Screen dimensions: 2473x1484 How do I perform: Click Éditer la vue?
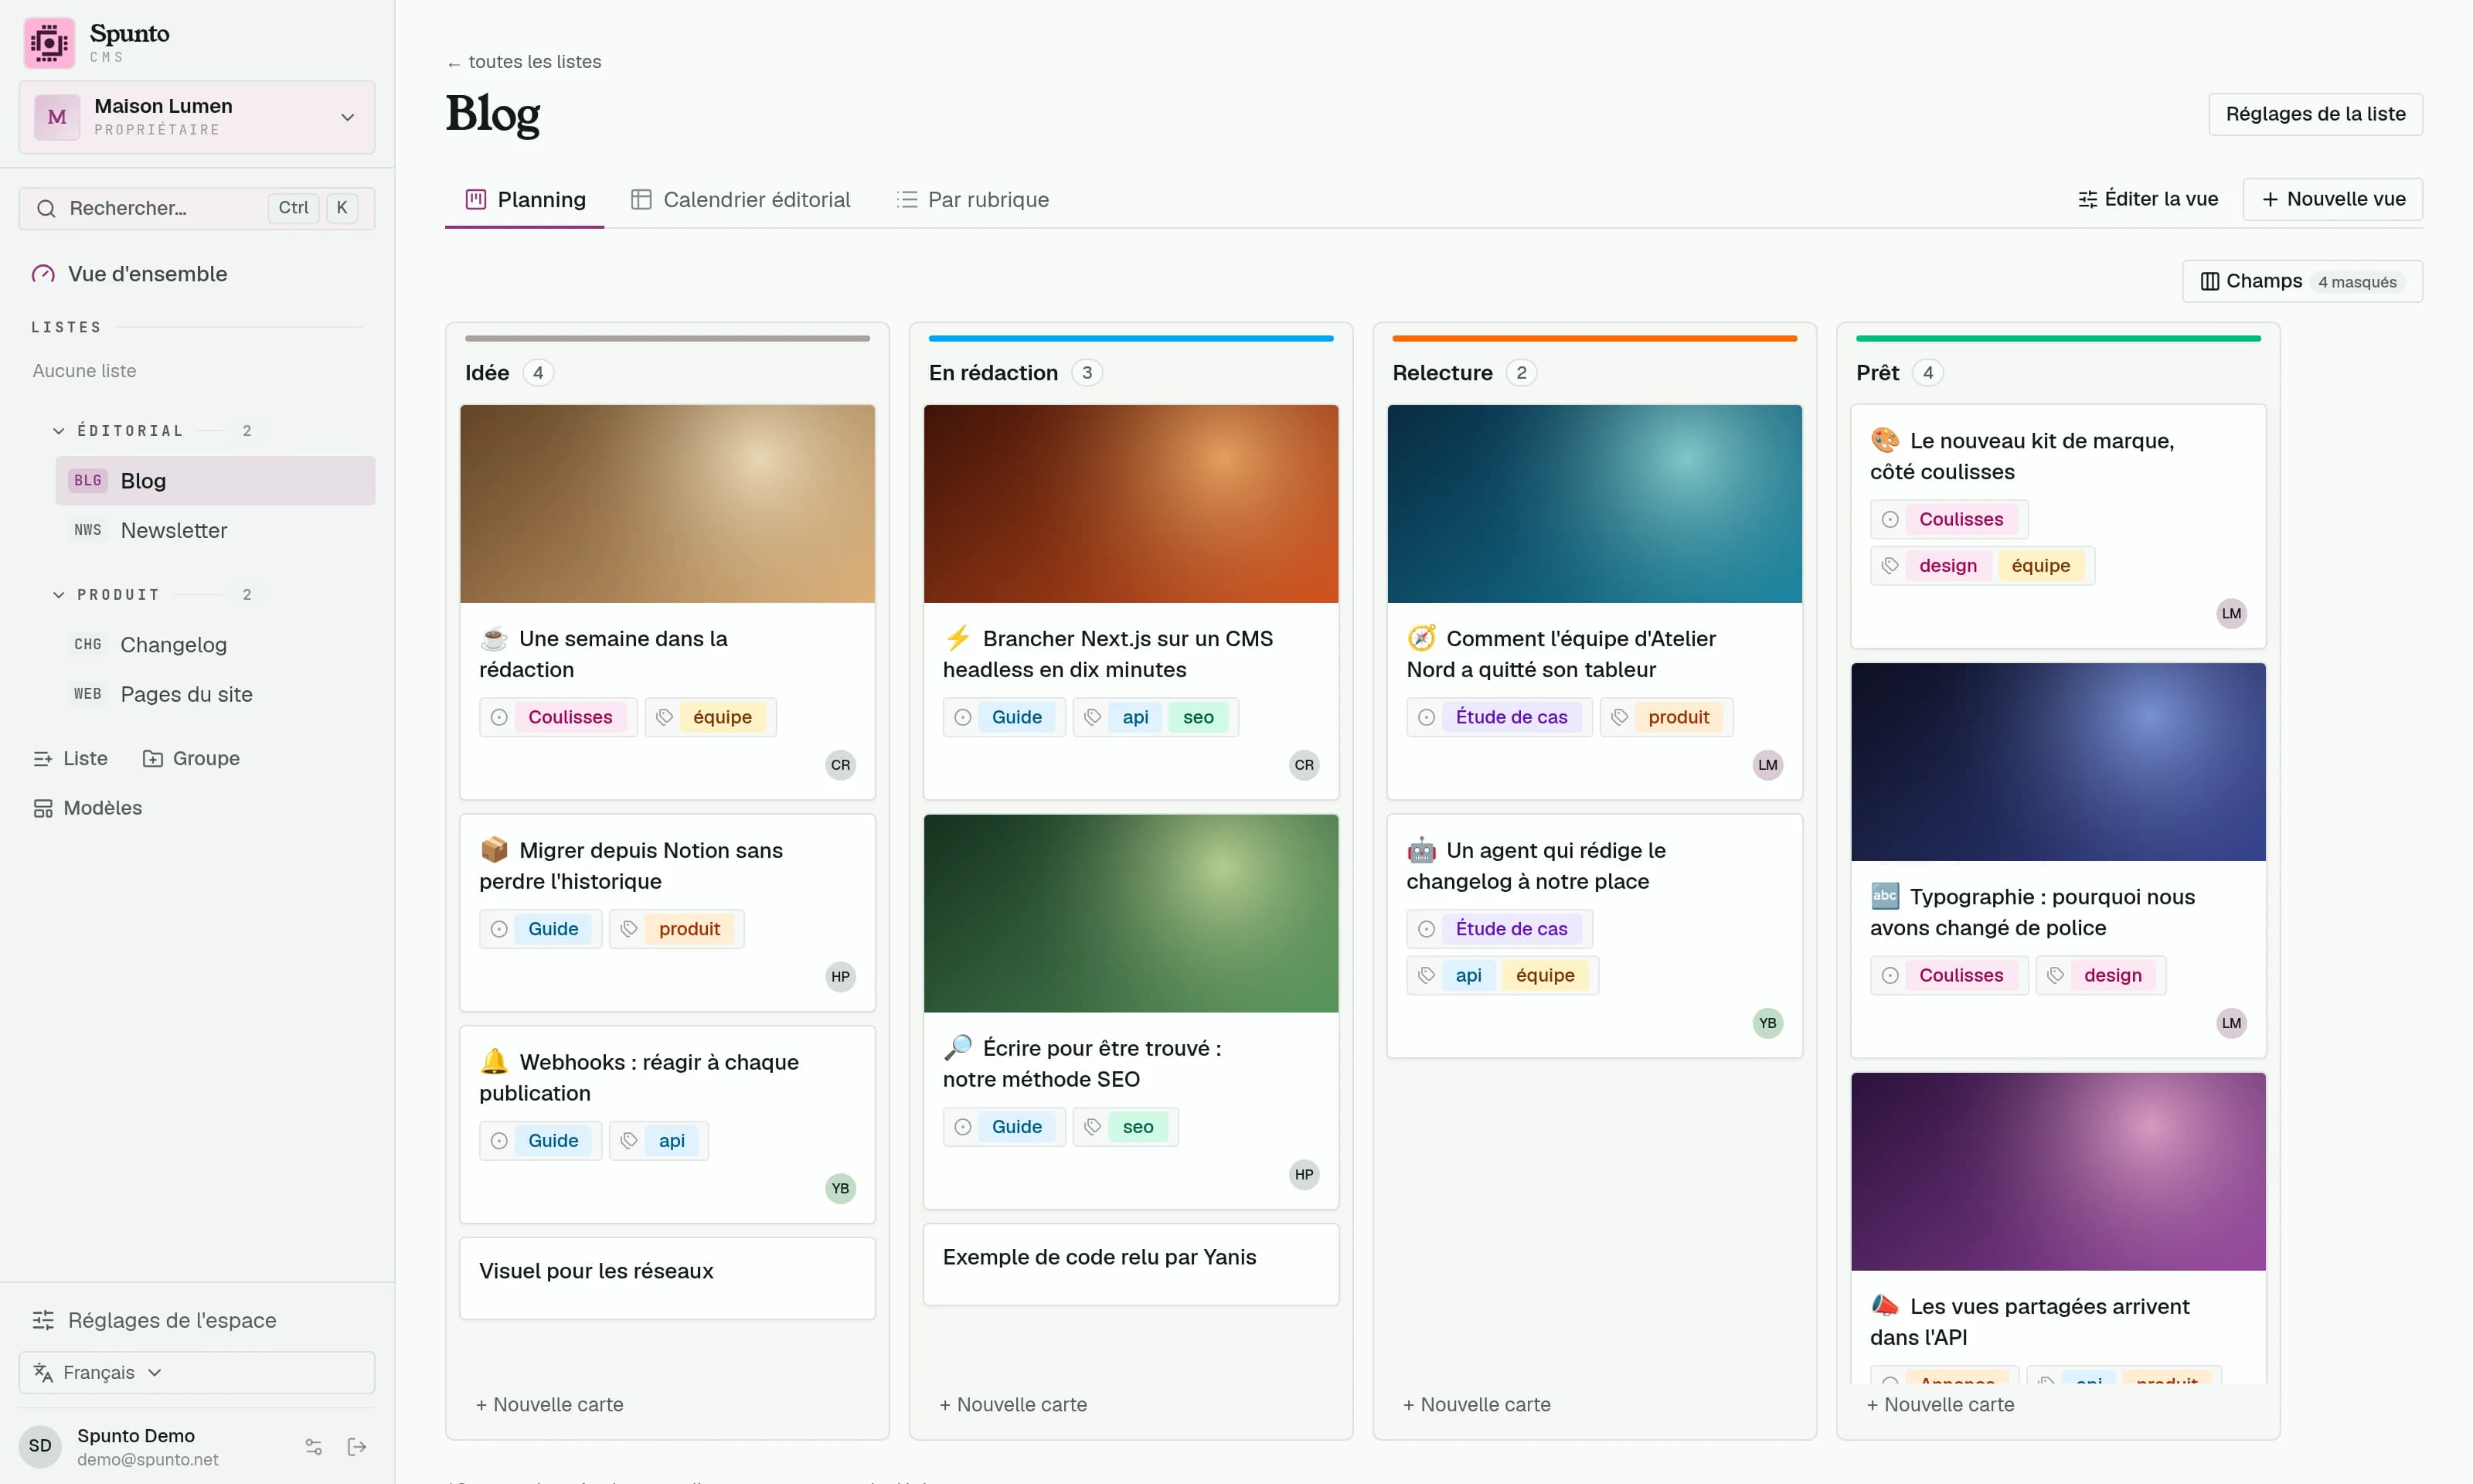[x=2148, y=199]
